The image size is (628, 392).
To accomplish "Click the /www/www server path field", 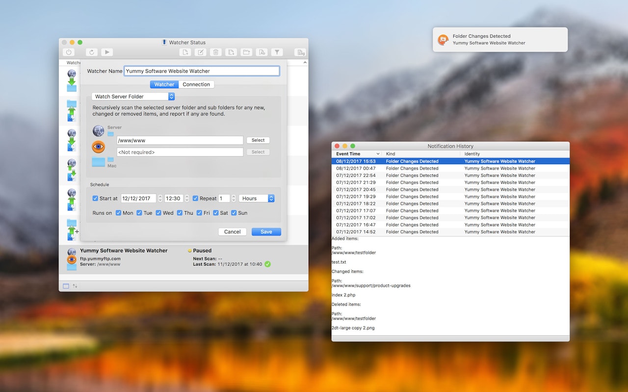I will [180, 140].
